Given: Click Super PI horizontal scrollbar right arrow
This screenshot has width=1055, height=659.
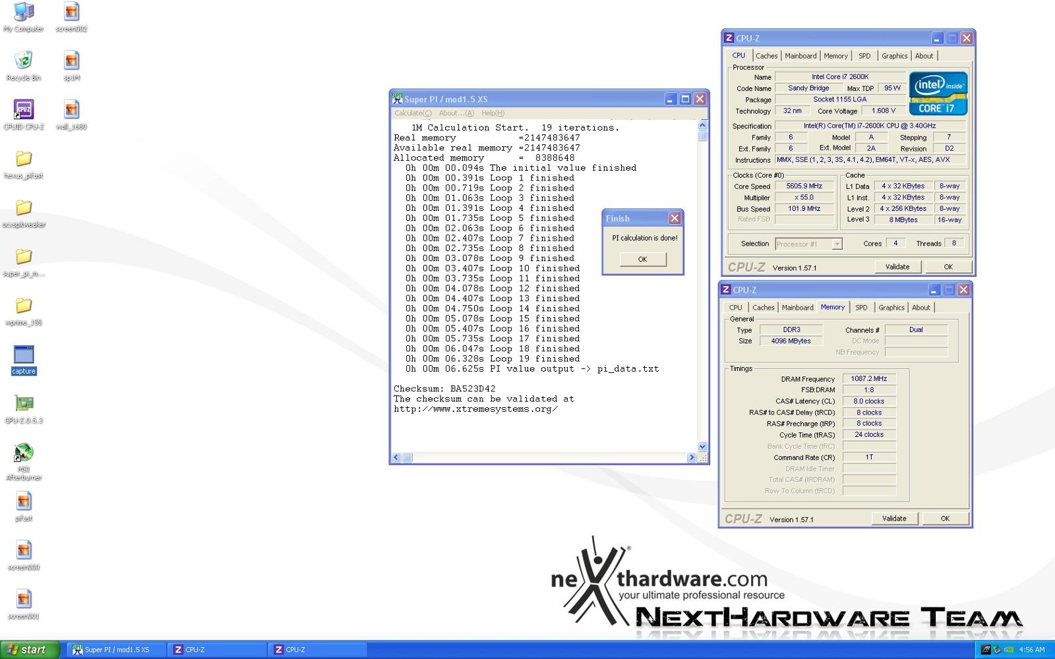Looking at the screenshot, I should (x=692, y=457).
